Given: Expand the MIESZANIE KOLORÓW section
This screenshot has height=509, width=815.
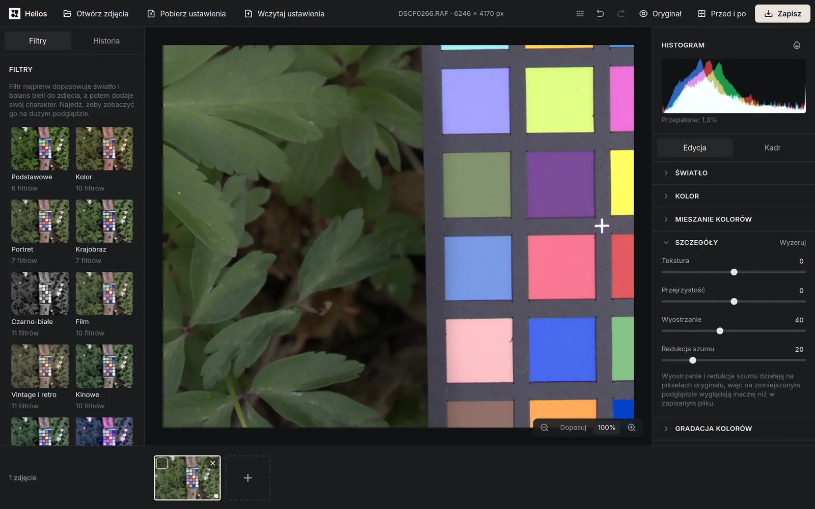Looking at the screenshot, I should (733, 219).
